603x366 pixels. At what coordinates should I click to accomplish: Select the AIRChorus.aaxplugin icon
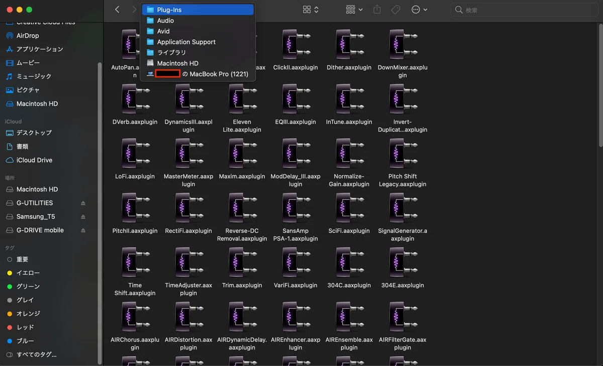(135, 317)
